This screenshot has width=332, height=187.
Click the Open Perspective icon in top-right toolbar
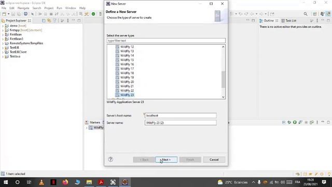click(x=315, y=14)
